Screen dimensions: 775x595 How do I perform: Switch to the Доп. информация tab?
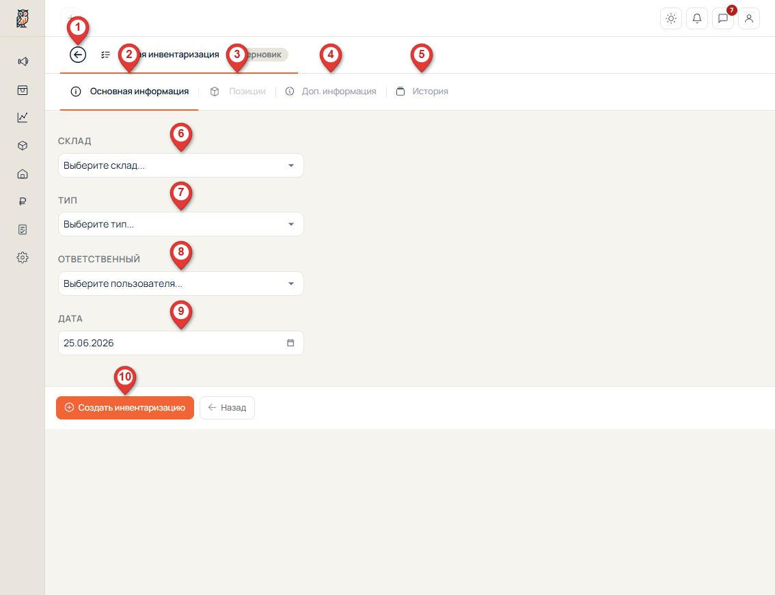[331, 92]
